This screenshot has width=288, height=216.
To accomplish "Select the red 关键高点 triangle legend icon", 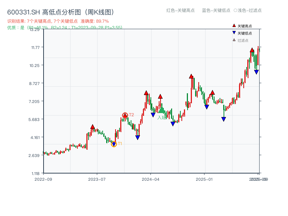I will (x=233, y=26).
